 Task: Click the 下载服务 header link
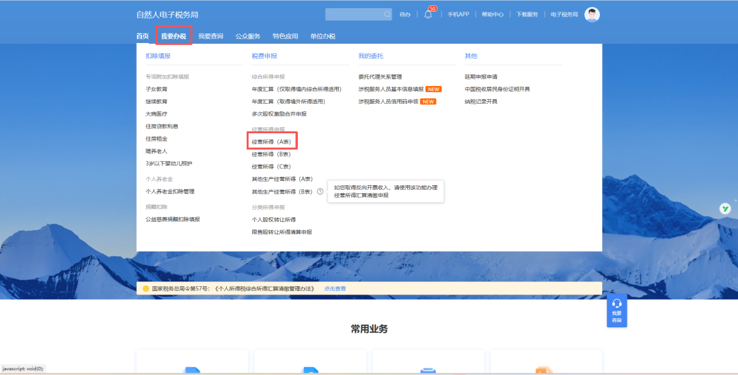click(527, 14)
